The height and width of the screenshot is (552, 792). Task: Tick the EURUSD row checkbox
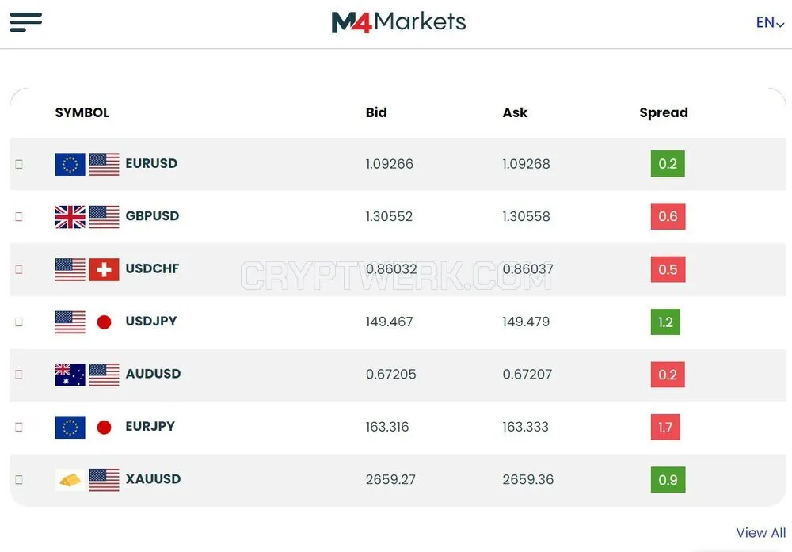tap(19, 164)
